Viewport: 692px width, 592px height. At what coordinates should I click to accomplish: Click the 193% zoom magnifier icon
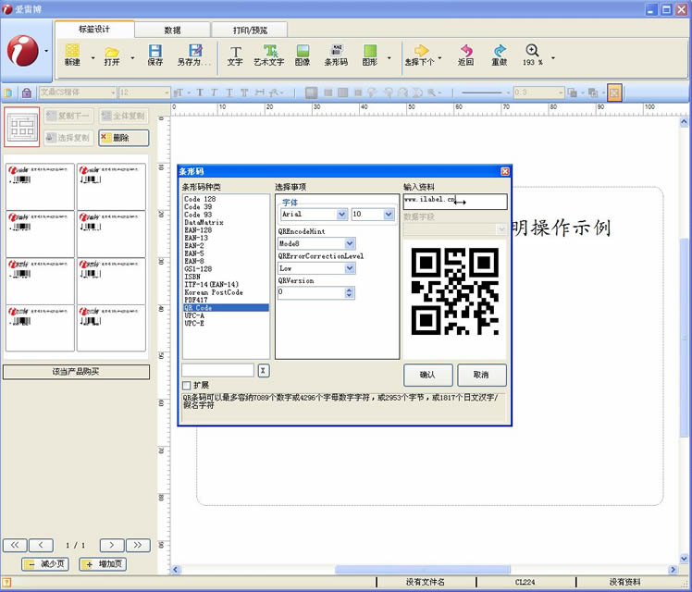[532, 50]
